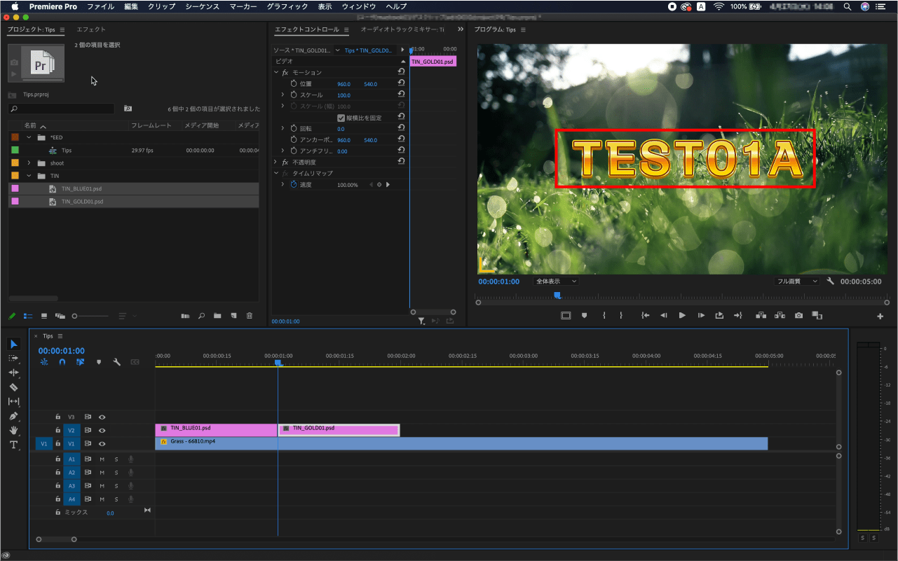The width and height of the screenshot is (898, 561).
Task: Collapse the TIN bin
Action: [x=29, y=176]
